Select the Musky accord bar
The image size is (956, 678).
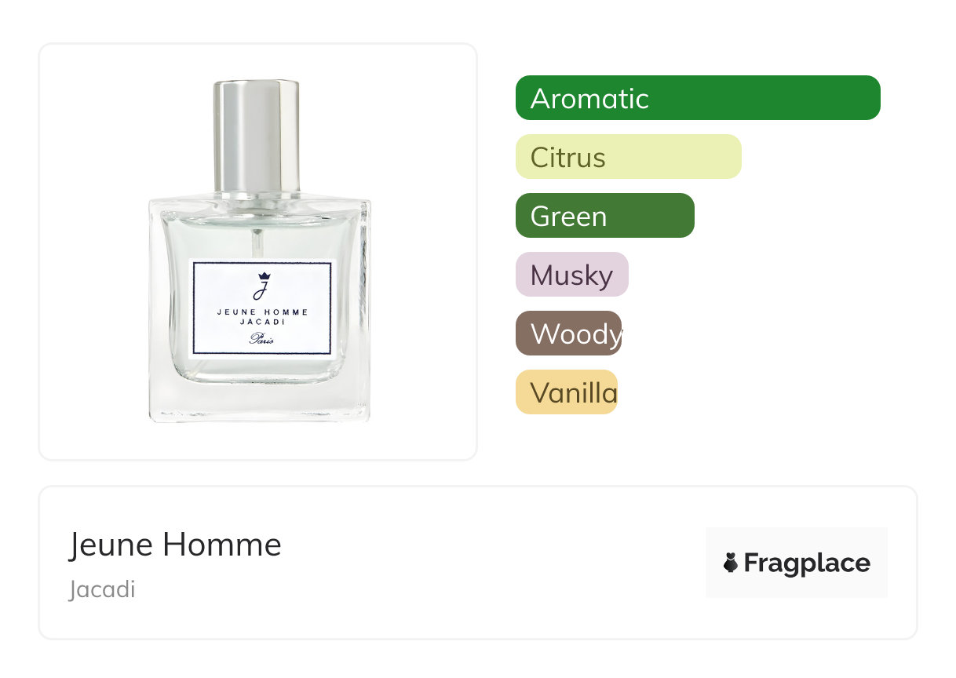pyautogui.click(x=572, y=275)
